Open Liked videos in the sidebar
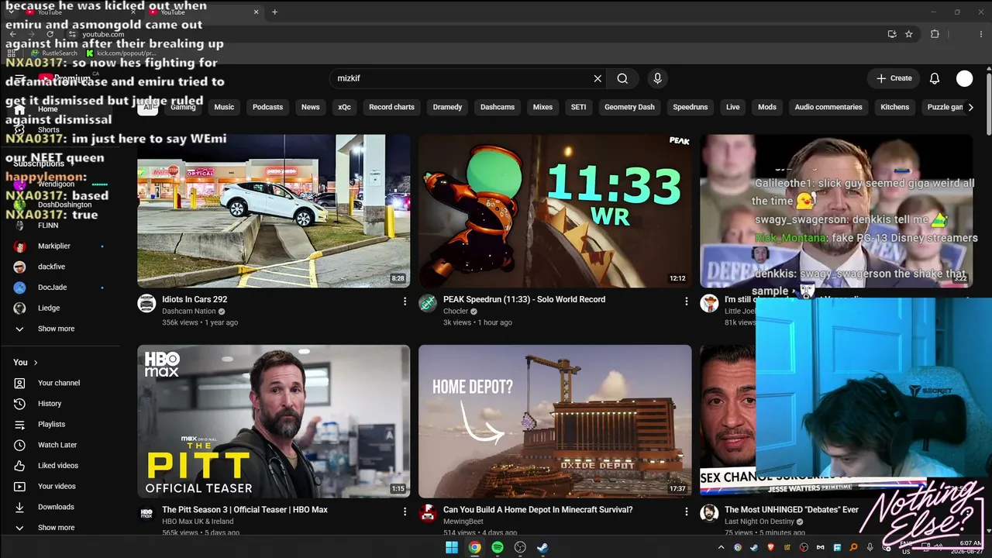This screenshot has width=992, height=558. (x=58, y=466)
